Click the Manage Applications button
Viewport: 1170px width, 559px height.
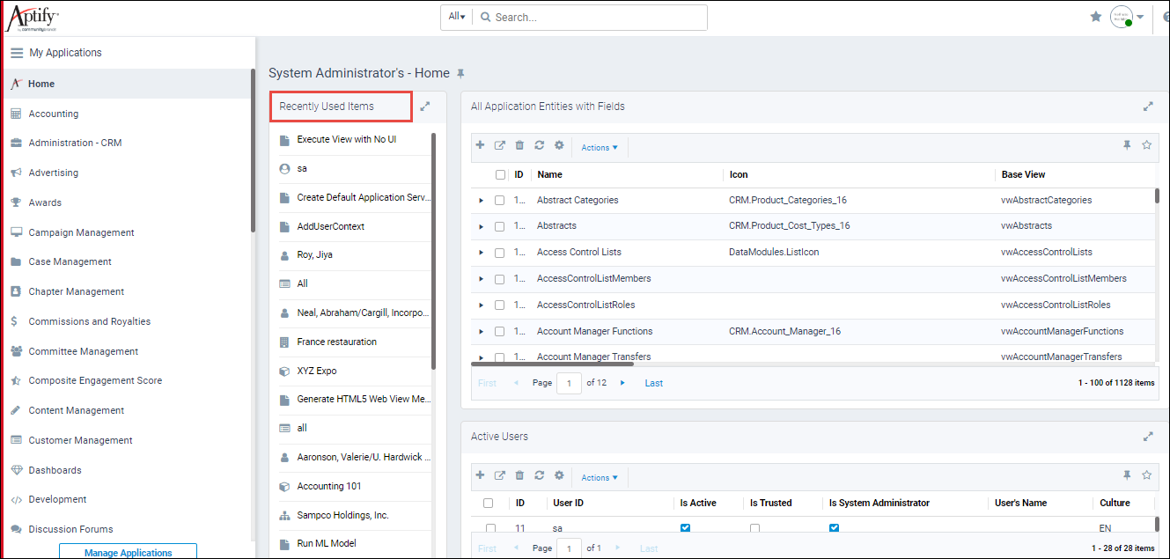coord(127,552)
